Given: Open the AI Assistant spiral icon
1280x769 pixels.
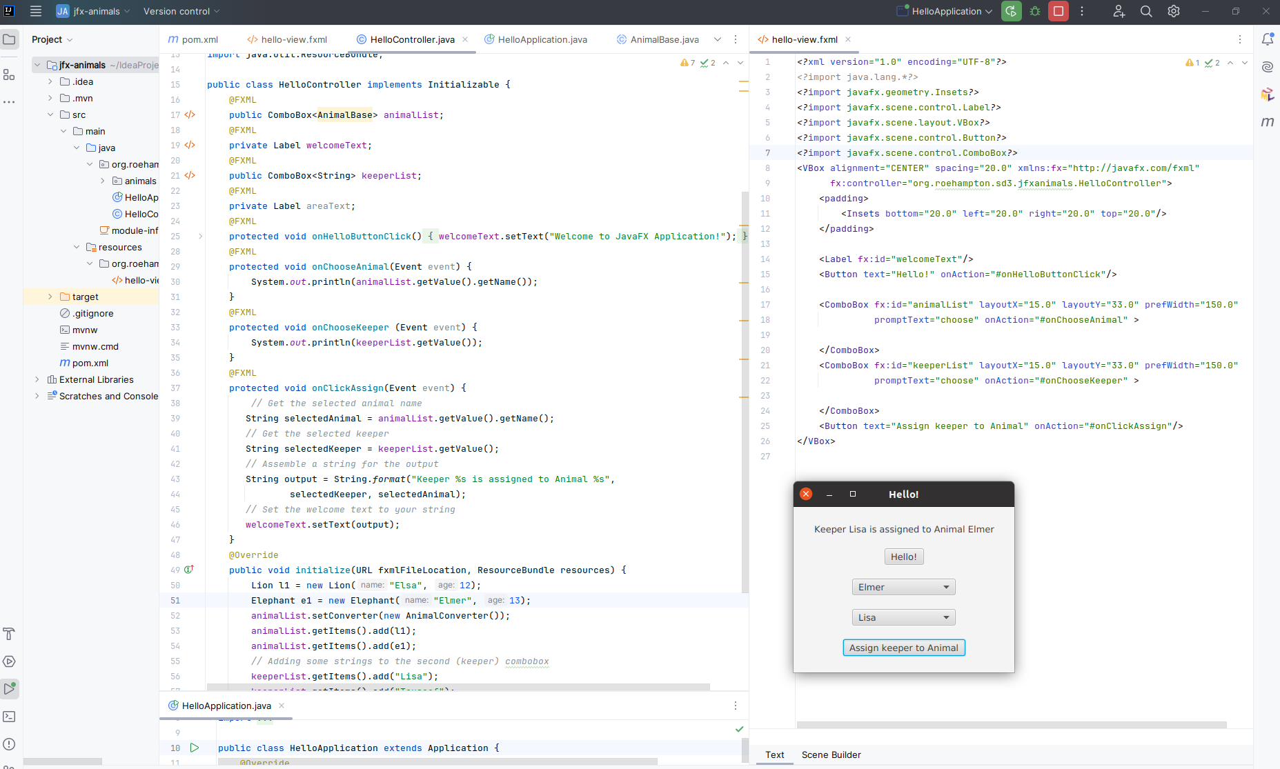Looking at the screenshot, I should (x=1268, y=67).
